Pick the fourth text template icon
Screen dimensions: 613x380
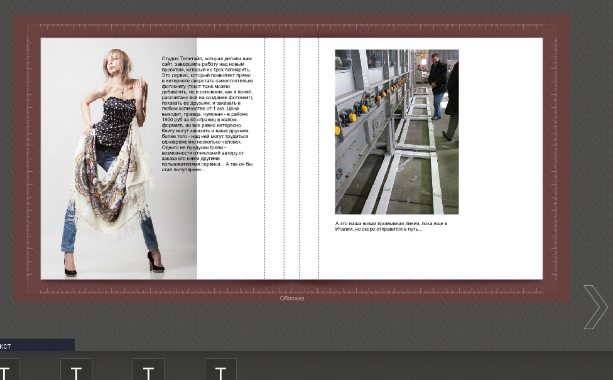tap(220, 371)
